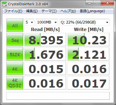The width and height of the screenshot is (116, 105).
Task: Expand the test count dropdown showing 5
Action: 29,22
